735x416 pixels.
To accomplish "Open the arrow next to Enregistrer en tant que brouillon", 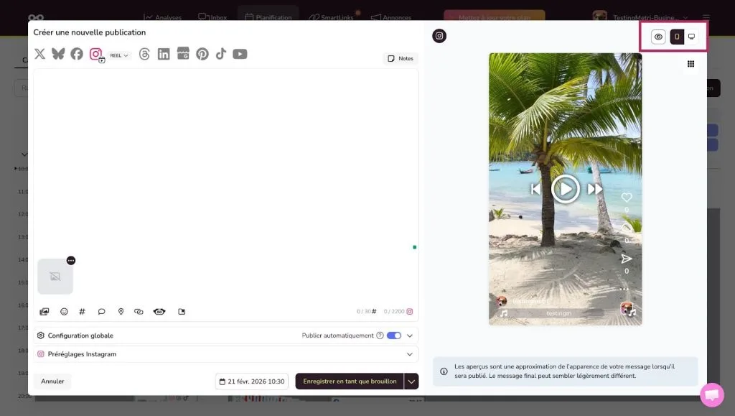I will 411,382.
